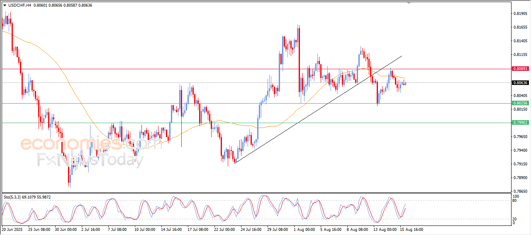Click the 0.79150 price axis label

[520, 164]
